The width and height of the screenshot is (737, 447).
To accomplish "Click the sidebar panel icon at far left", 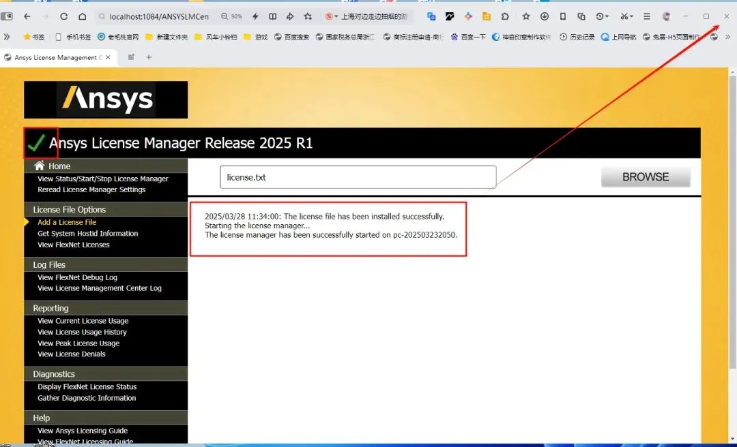I will [x=7, y=16].
